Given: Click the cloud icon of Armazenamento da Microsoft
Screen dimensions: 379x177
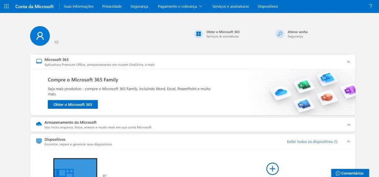Looking at the screenshot, I should coord(39,124).
